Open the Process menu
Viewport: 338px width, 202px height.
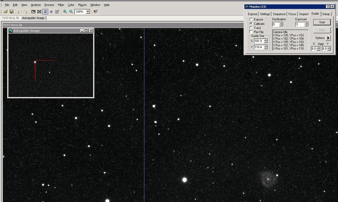(49, 5)
